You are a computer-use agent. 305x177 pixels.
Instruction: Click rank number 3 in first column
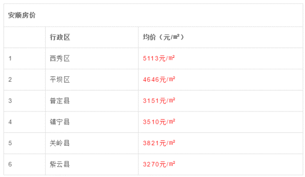coord(10,101)
